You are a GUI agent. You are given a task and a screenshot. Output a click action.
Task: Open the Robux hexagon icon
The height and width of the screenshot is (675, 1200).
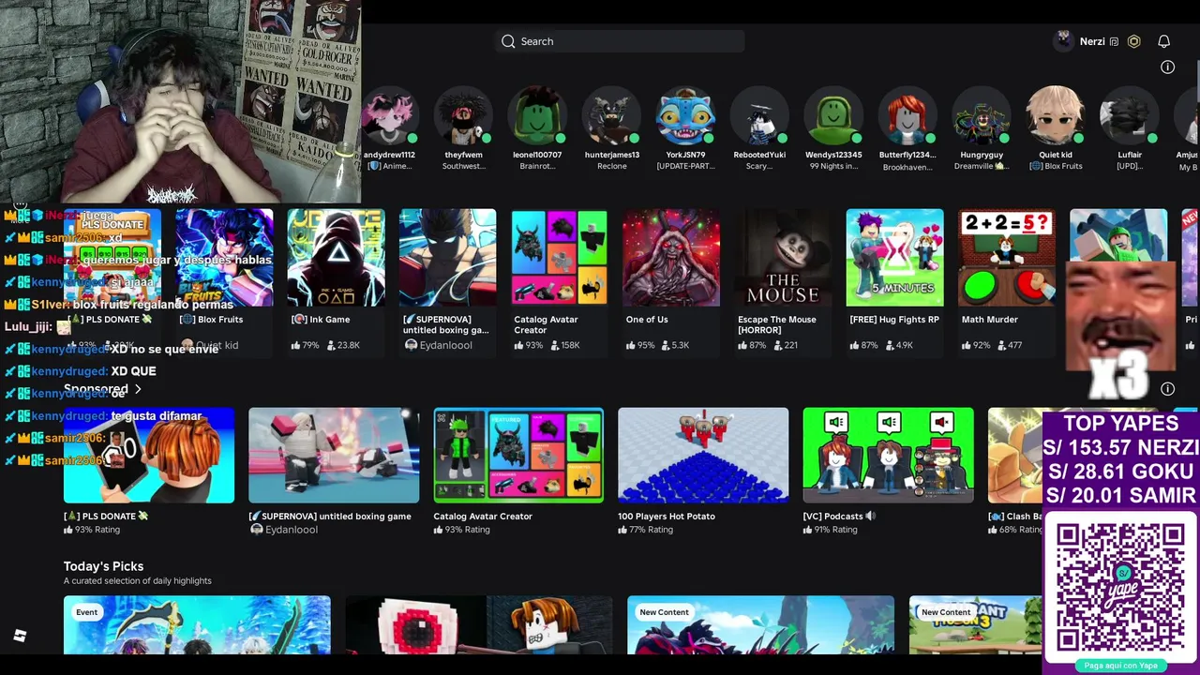click(x=1133, y=41)
